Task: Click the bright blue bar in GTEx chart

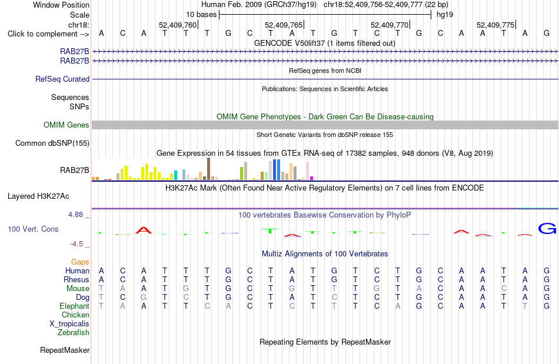Action: 278,170
